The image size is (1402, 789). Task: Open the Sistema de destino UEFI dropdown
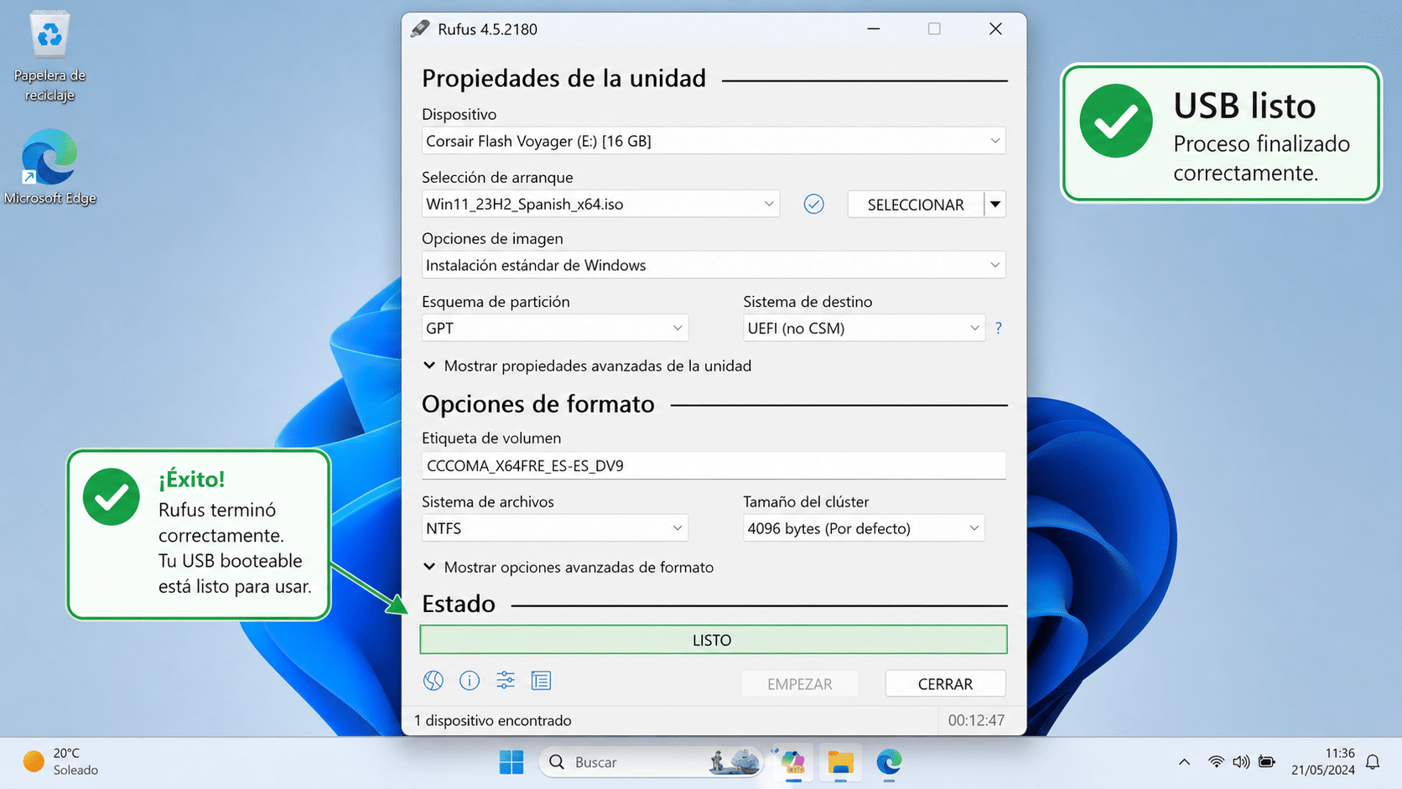coord(864,328)
